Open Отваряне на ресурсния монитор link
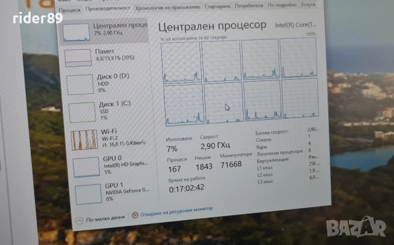This screenshot has height=245, width=394. click(x=177, y=211)
